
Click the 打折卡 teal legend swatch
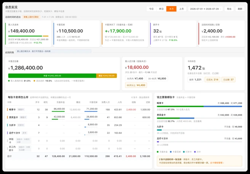click(184, 152)
